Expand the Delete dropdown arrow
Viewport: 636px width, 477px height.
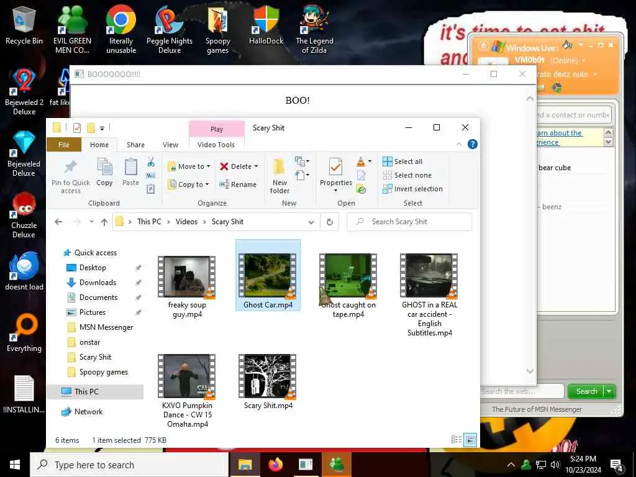[x=256, y=166]
